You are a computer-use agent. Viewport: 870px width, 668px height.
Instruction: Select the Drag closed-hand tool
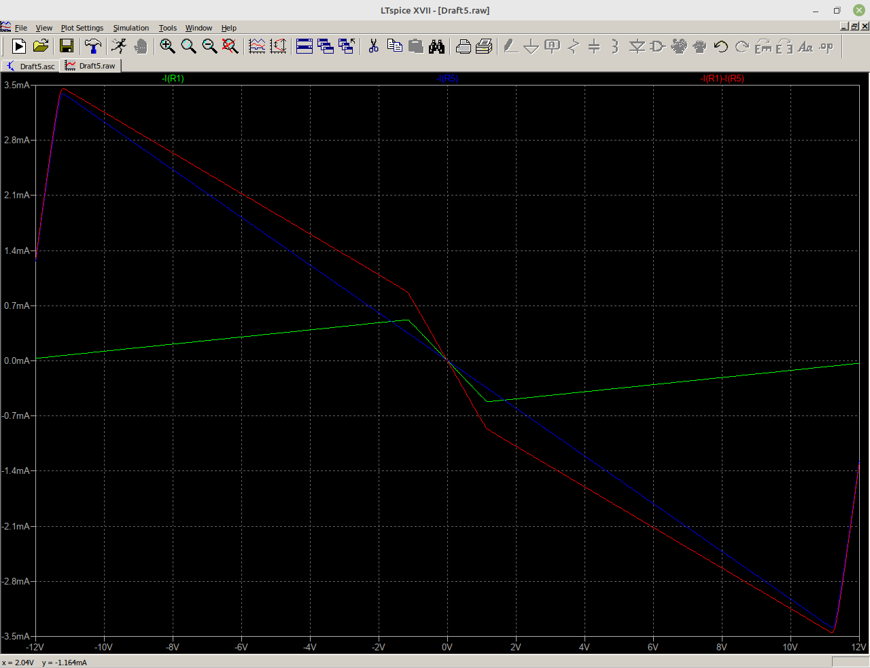coord(700,46)
